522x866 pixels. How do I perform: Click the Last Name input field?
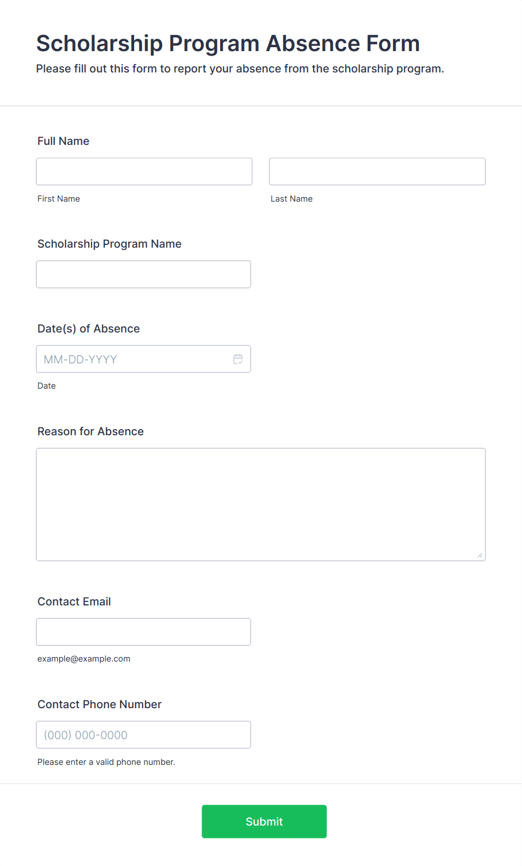pyautogui.click(x=377, y=171)
